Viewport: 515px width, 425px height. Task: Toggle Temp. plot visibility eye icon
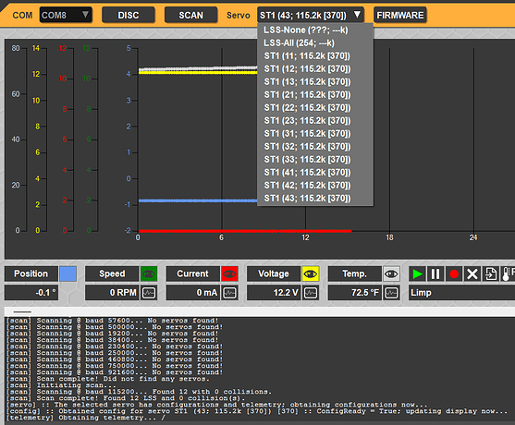coord(391,273)
